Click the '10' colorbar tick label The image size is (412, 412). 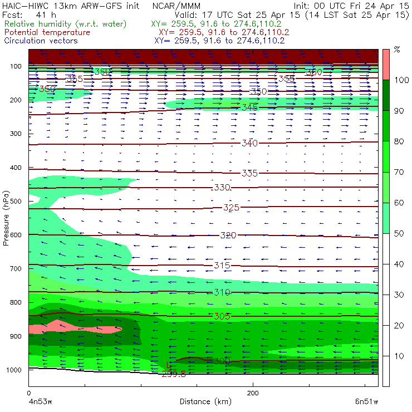[x=399, y=356]
